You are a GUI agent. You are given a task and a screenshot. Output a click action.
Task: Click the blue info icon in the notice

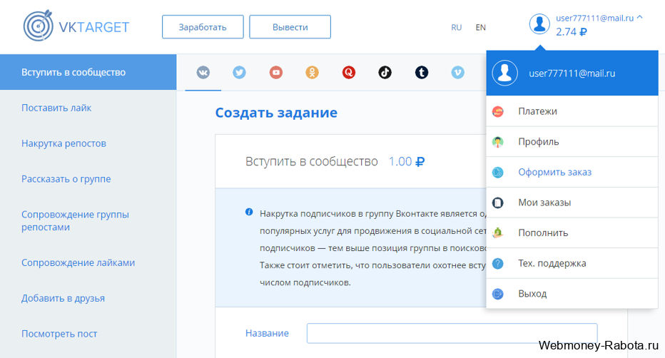(x=249, y=212)
